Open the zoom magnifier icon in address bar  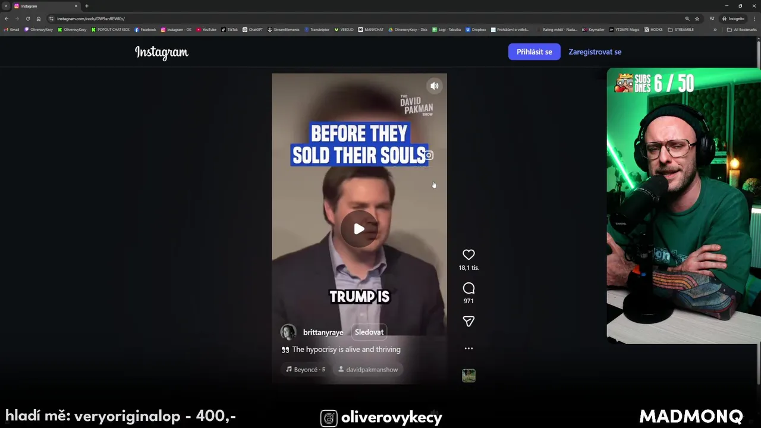[687, 18]
